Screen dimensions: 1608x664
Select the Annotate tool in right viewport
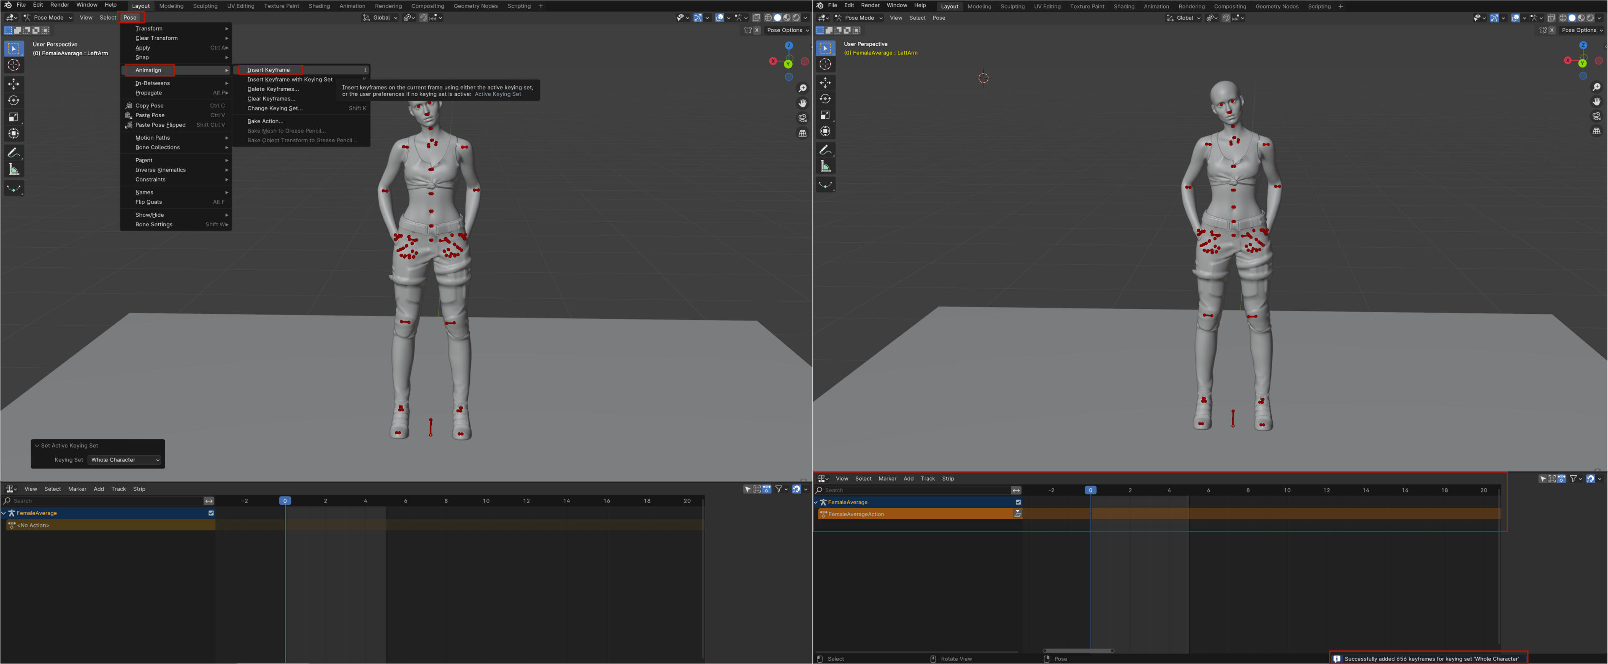point(825,150)
